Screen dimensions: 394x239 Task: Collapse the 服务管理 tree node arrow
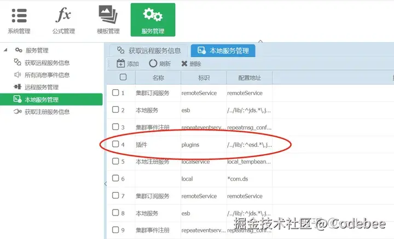(5, 50)
